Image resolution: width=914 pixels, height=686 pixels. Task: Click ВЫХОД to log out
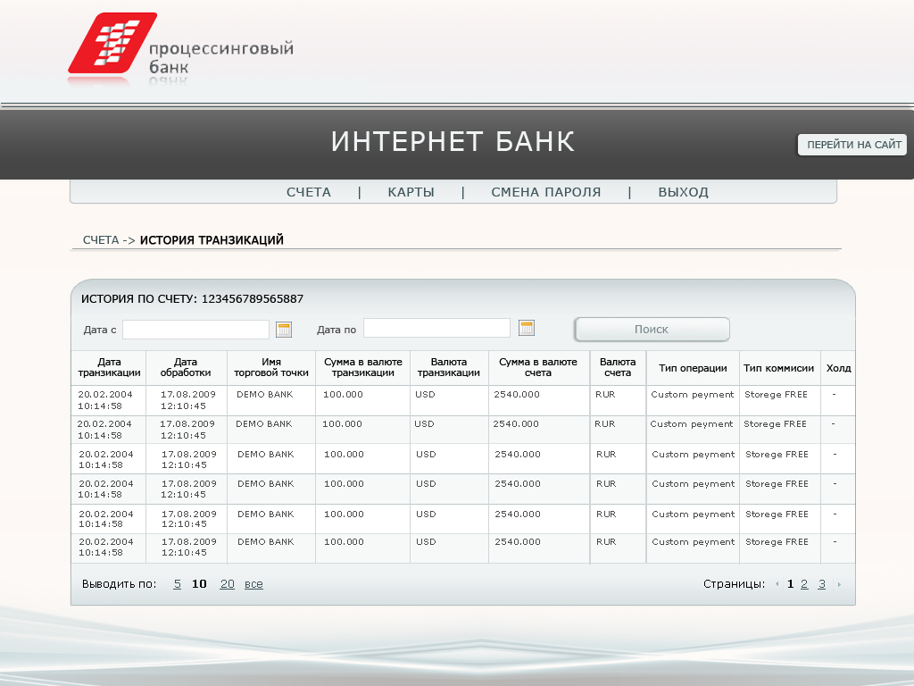point(683,192)
